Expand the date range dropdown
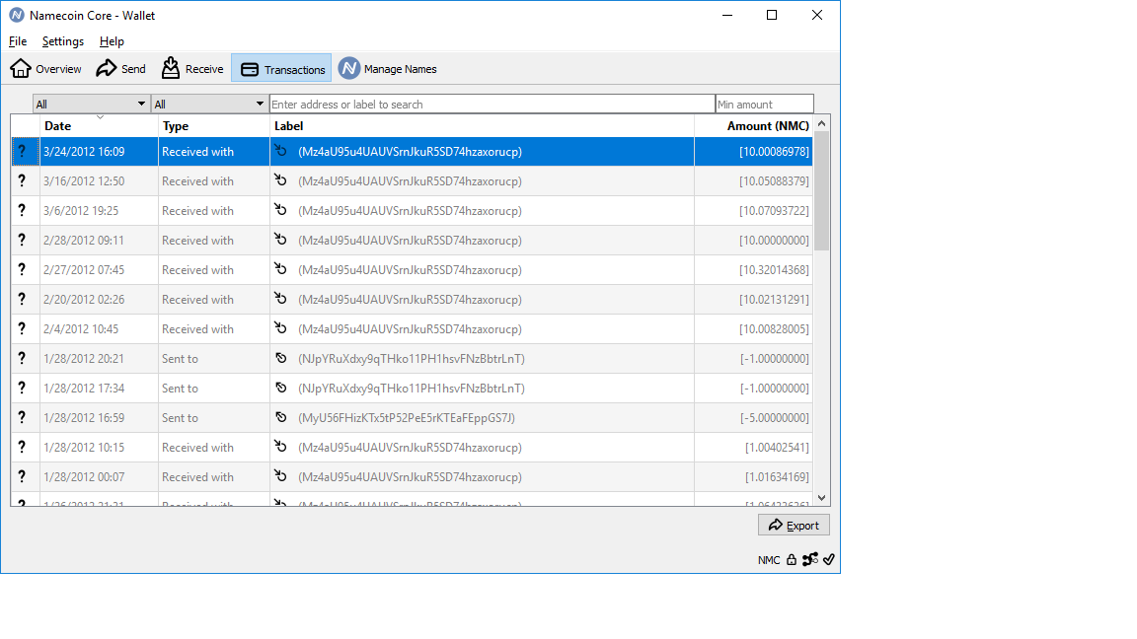This screenshot has height=639, width=1137. [x=92, y=105]
